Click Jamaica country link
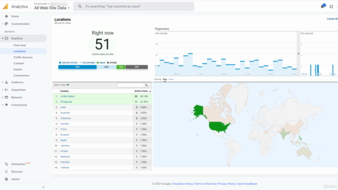This screenshot has width=338, height=190. click(x=65, y=146)
